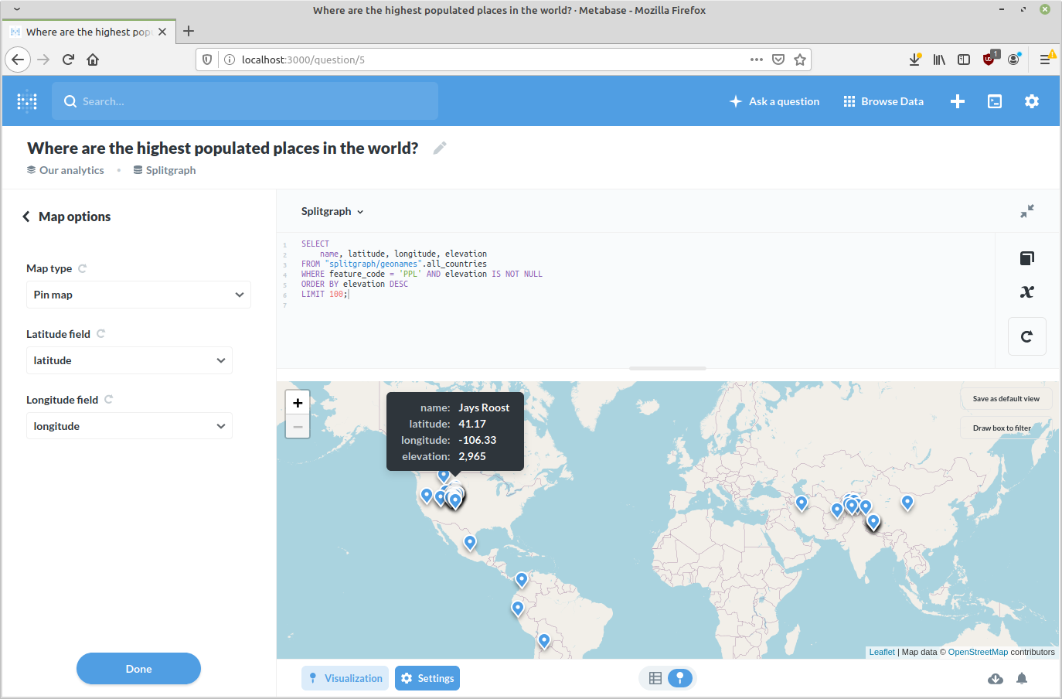Open page actions three dots menu
This screenshot has width=1062, height=699.
point(757,60)
